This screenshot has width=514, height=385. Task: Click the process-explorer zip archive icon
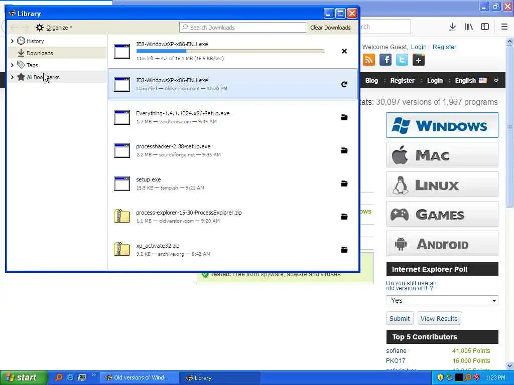tap(122, 216)
